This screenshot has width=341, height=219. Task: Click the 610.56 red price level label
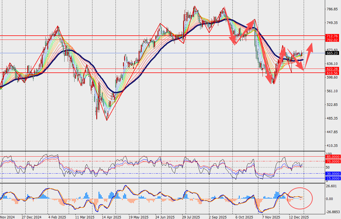coord(332,73)
